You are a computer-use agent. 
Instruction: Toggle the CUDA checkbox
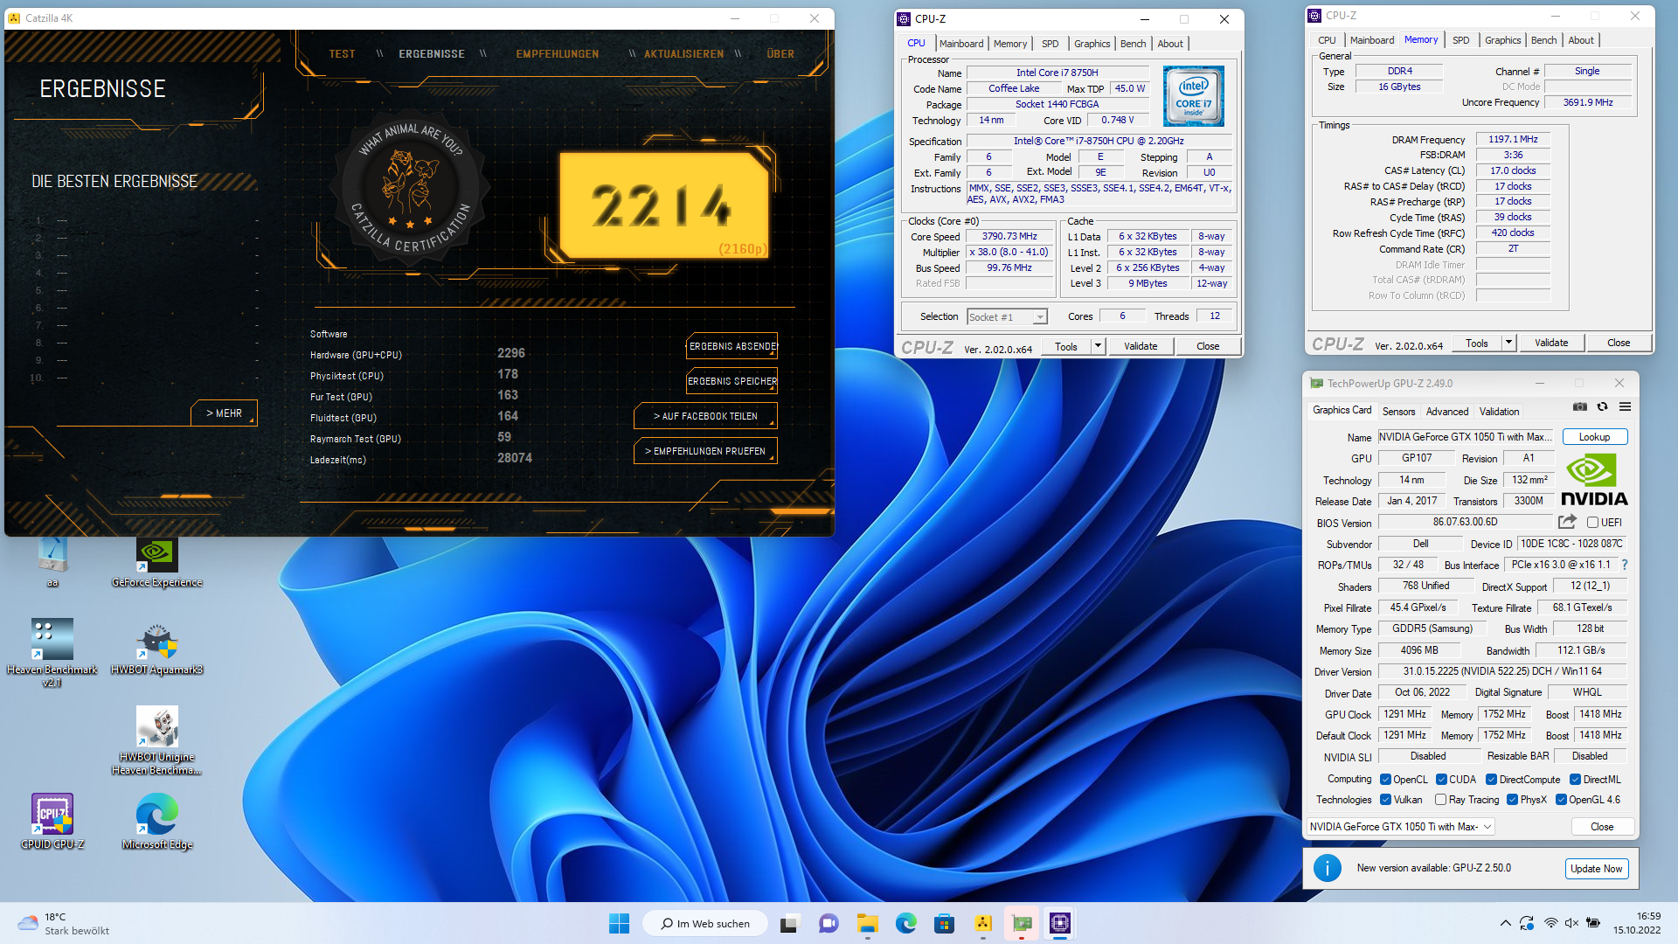pyautogui.click(x=1441, y=780)
